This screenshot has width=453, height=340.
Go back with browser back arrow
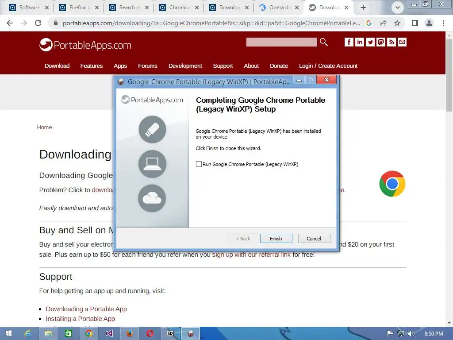[x=10, y=23]
